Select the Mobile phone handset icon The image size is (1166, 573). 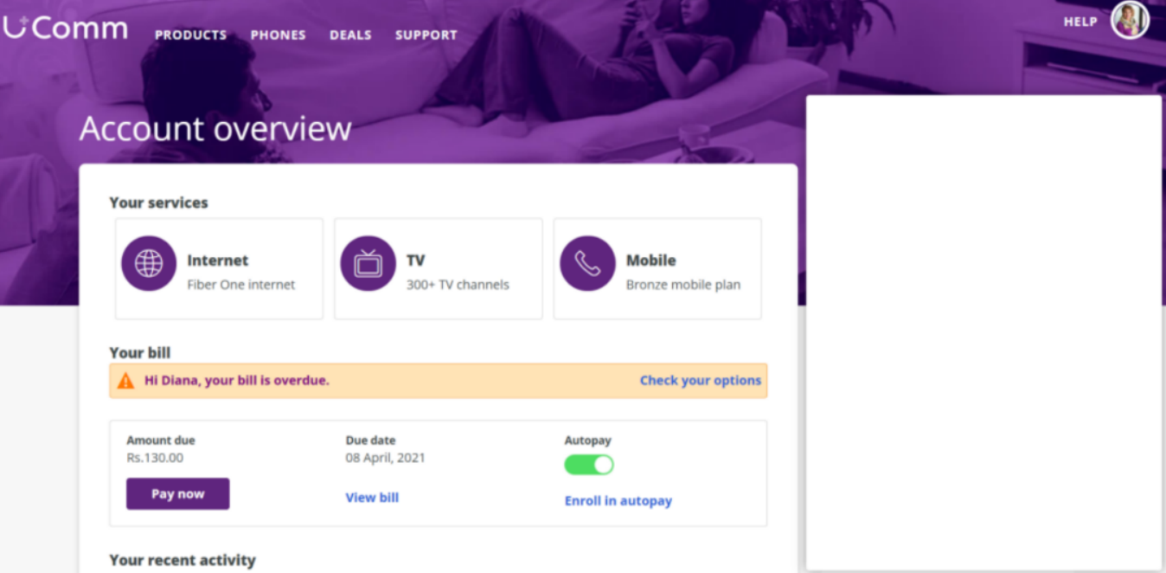[x=588, y=262]
